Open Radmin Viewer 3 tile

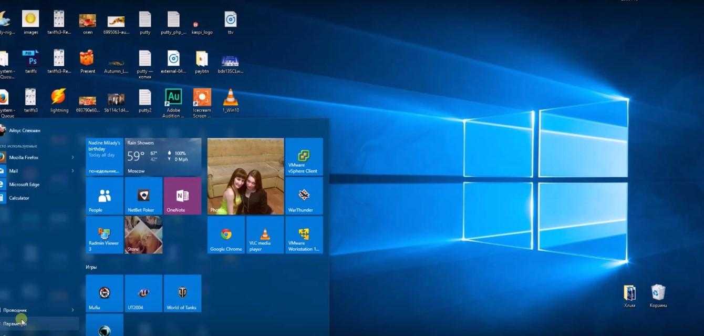point(105,235)
